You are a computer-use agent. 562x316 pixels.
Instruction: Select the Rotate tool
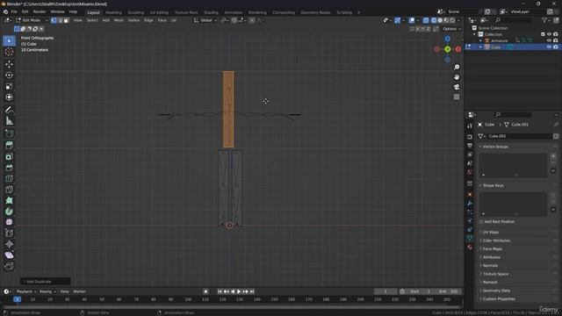tap(9, 75)
